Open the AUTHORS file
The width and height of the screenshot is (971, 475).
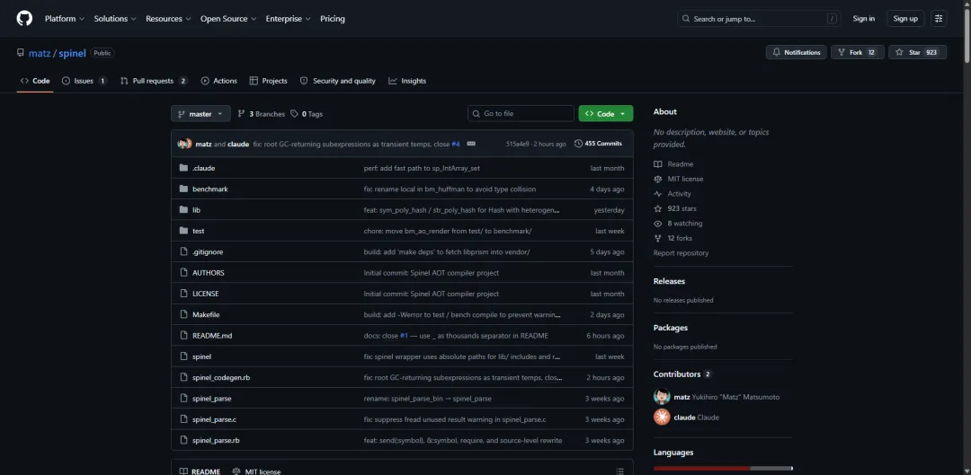[208, 273]
